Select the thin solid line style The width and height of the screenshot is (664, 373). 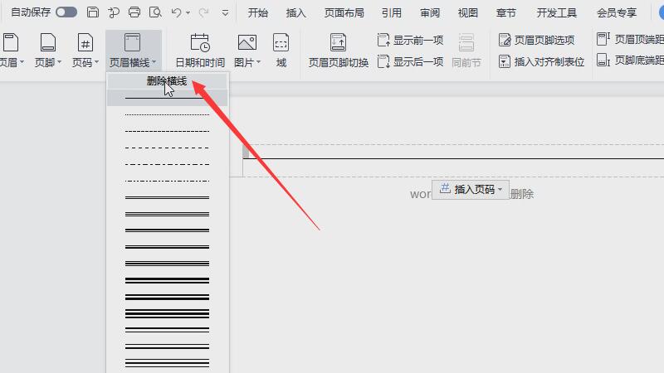(168, 98)
